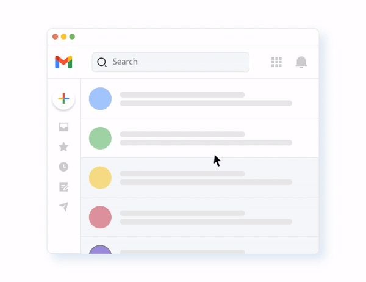
Task: Open sent mail paper plane icon
Action: click(63, 206)
